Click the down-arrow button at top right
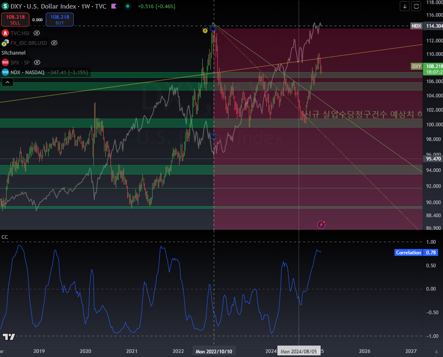The image size is (443, 357). coord(405,6)
